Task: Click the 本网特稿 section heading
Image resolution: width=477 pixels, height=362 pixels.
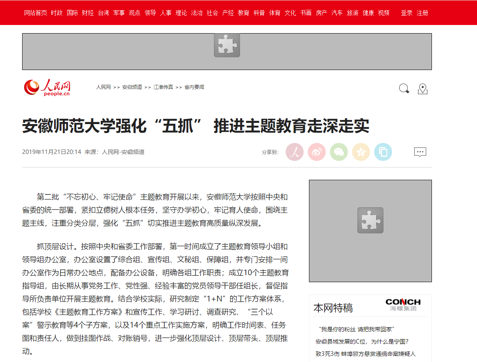Action: pyautogui.click(x=333, y=308)
